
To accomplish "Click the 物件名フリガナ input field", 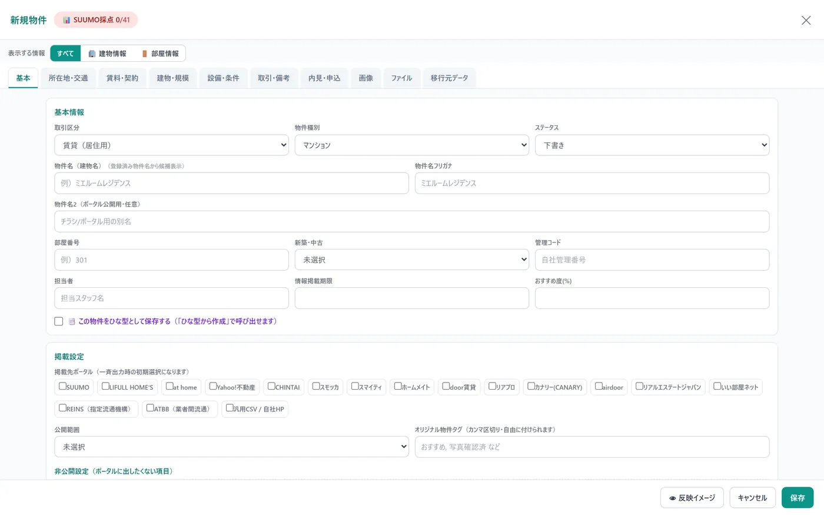I will click(x=592, y=183).
